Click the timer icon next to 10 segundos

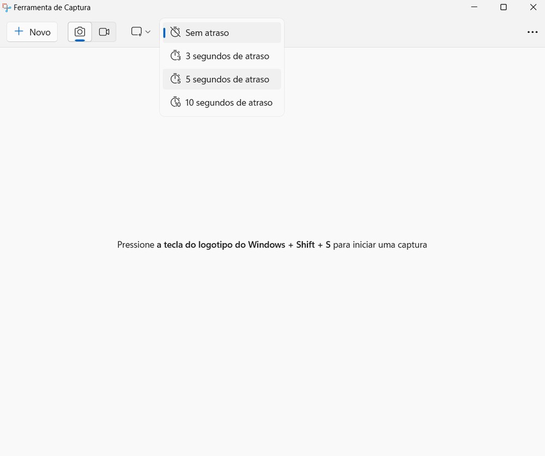point(175,102)
